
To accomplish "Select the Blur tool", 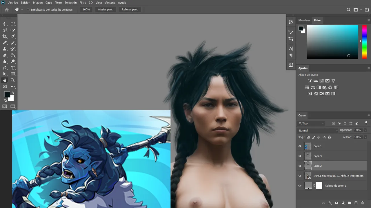I will [5, 62].
